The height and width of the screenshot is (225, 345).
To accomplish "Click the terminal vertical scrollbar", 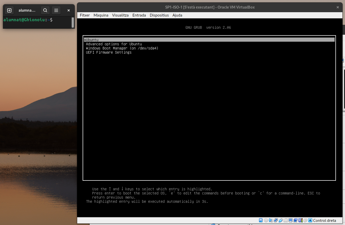I will coord(73,23).
